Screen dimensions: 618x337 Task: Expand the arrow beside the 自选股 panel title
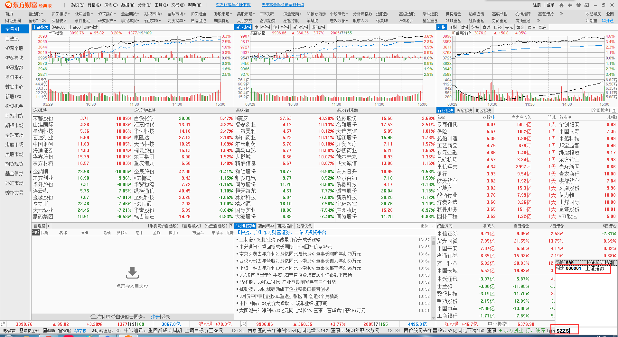tap(49, 226)
